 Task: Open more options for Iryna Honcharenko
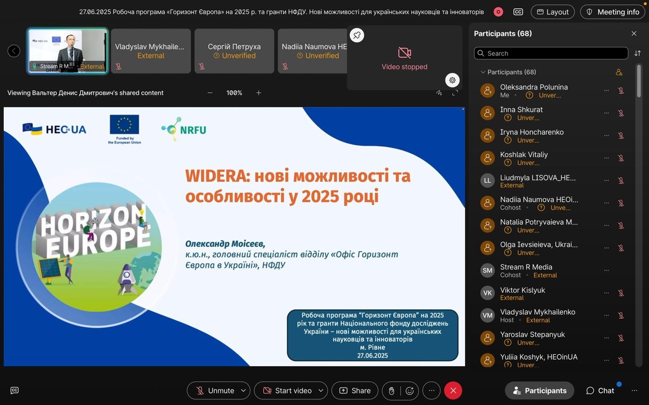607,136
